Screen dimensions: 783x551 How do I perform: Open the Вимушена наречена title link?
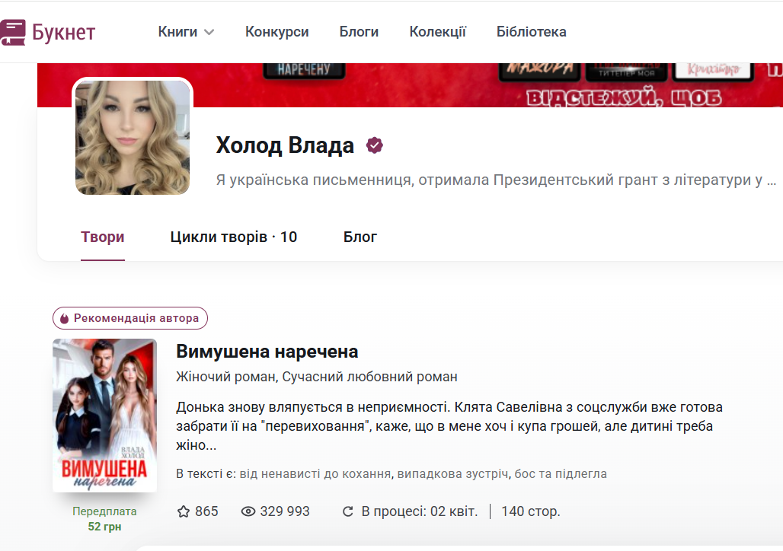267,352
